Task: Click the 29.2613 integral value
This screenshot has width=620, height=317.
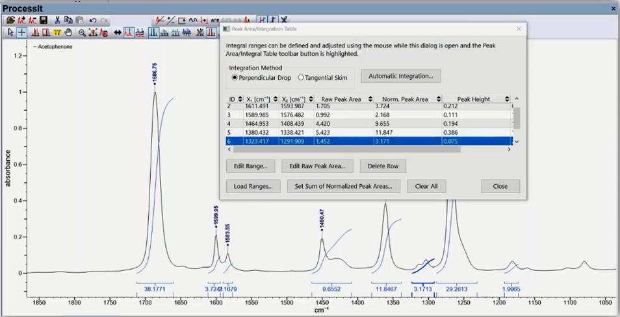Action: [456, 289]
